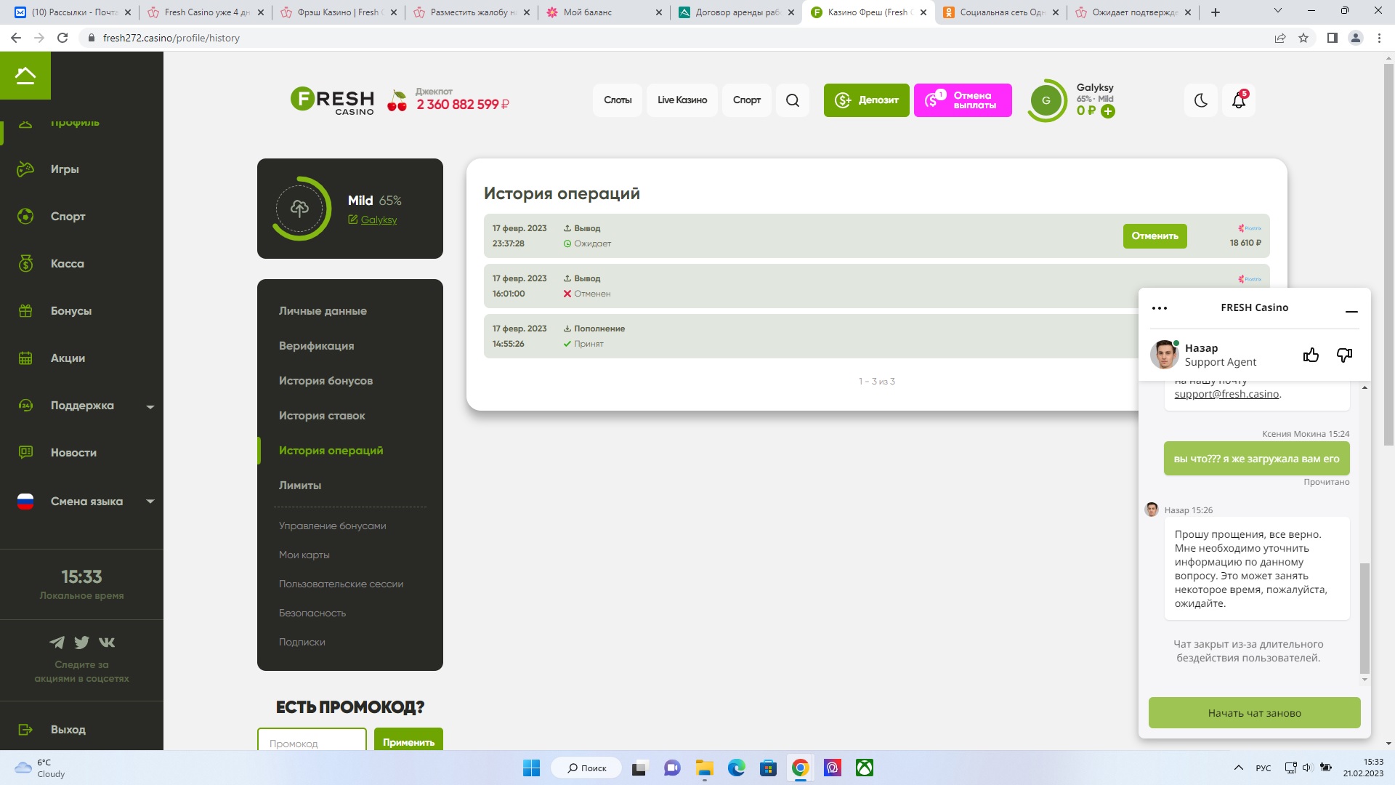Click the chat message scrollbar
The image size is (1395, 785).
coord(1364,619)
